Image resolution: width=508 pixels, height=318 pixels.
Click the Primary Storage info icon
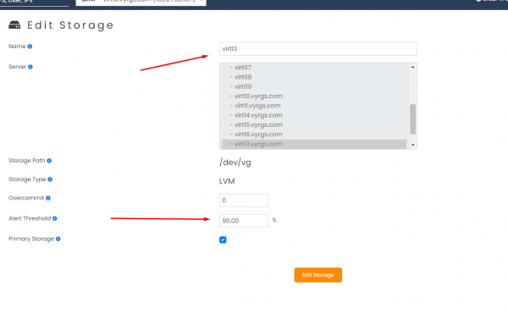(58, 238)
